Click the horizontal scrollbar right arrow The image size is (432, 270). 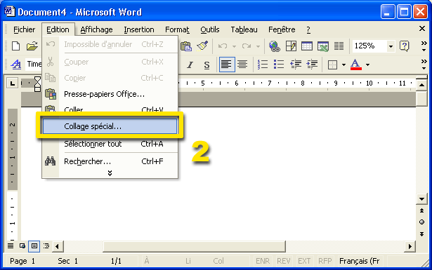[410, 246]
